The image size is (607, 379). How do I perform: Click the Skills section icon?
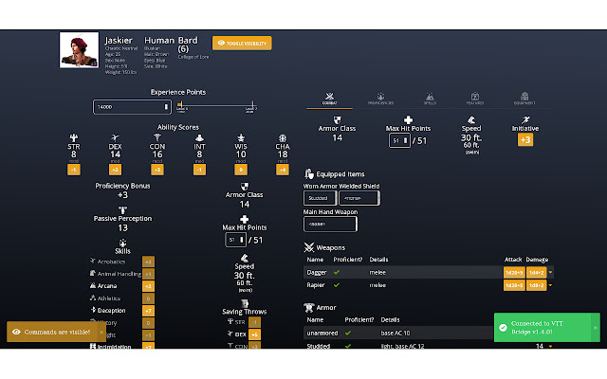122,243
